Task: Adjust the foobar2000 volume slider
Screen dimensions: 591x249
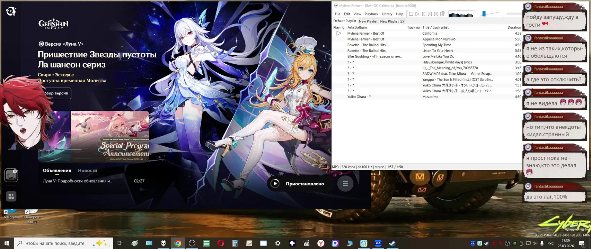Action: click(490, 14)
